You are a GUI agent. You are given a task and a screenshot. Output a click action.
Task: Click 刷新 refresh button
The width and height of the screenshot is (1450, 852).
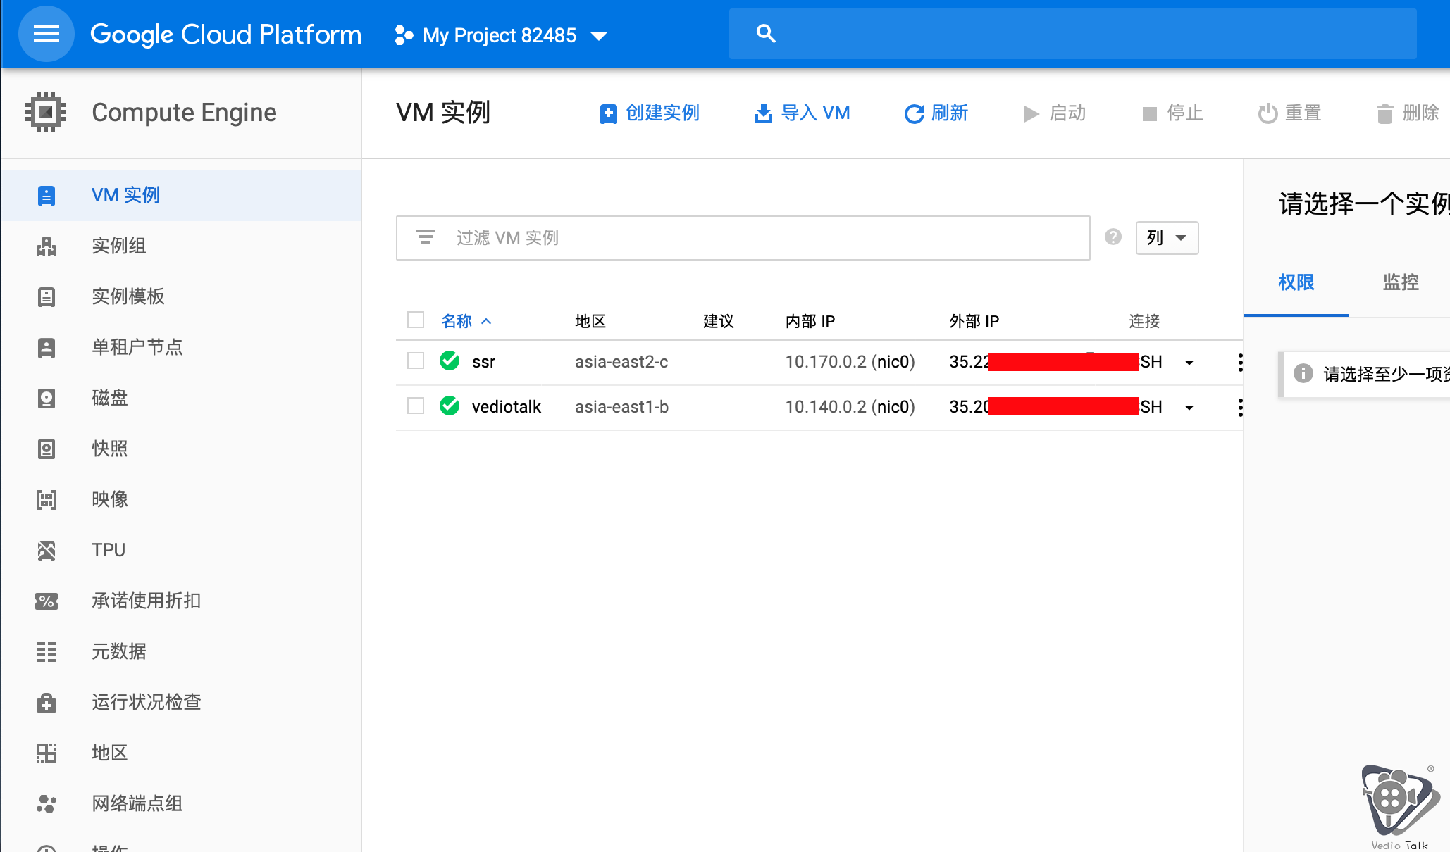pyautogui.click(x=936, y=113)
